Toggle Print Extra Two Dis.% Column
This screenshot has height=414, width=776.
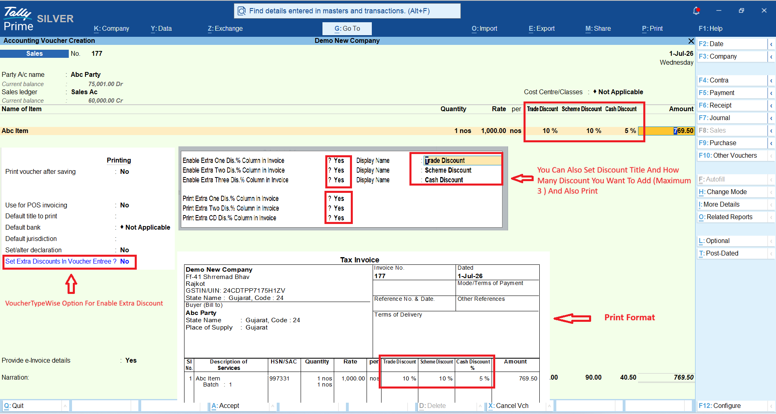coord(339,208)
